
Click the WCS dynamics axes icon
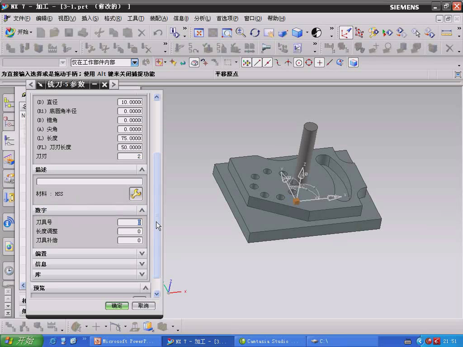point(345,33)
